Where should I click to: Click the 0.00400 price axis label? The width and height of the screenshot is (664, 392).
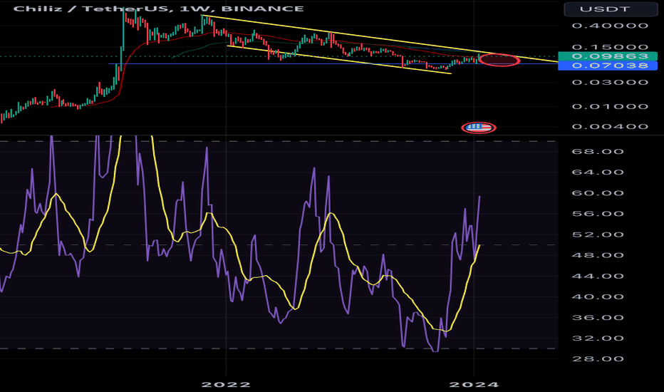[x=610, y=127]
